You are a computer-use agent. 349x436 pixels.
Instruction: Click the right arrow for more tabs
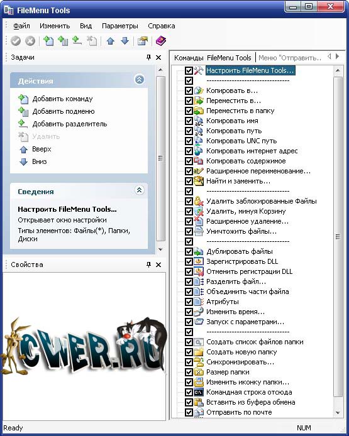coord(337,57)
